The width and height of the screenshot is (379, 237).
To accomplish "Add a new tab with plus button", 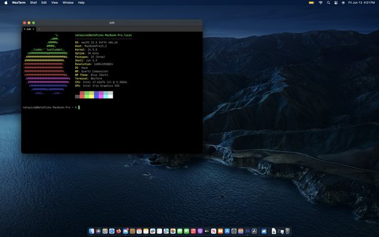I will pyautogui.click(x=39, y=29).
